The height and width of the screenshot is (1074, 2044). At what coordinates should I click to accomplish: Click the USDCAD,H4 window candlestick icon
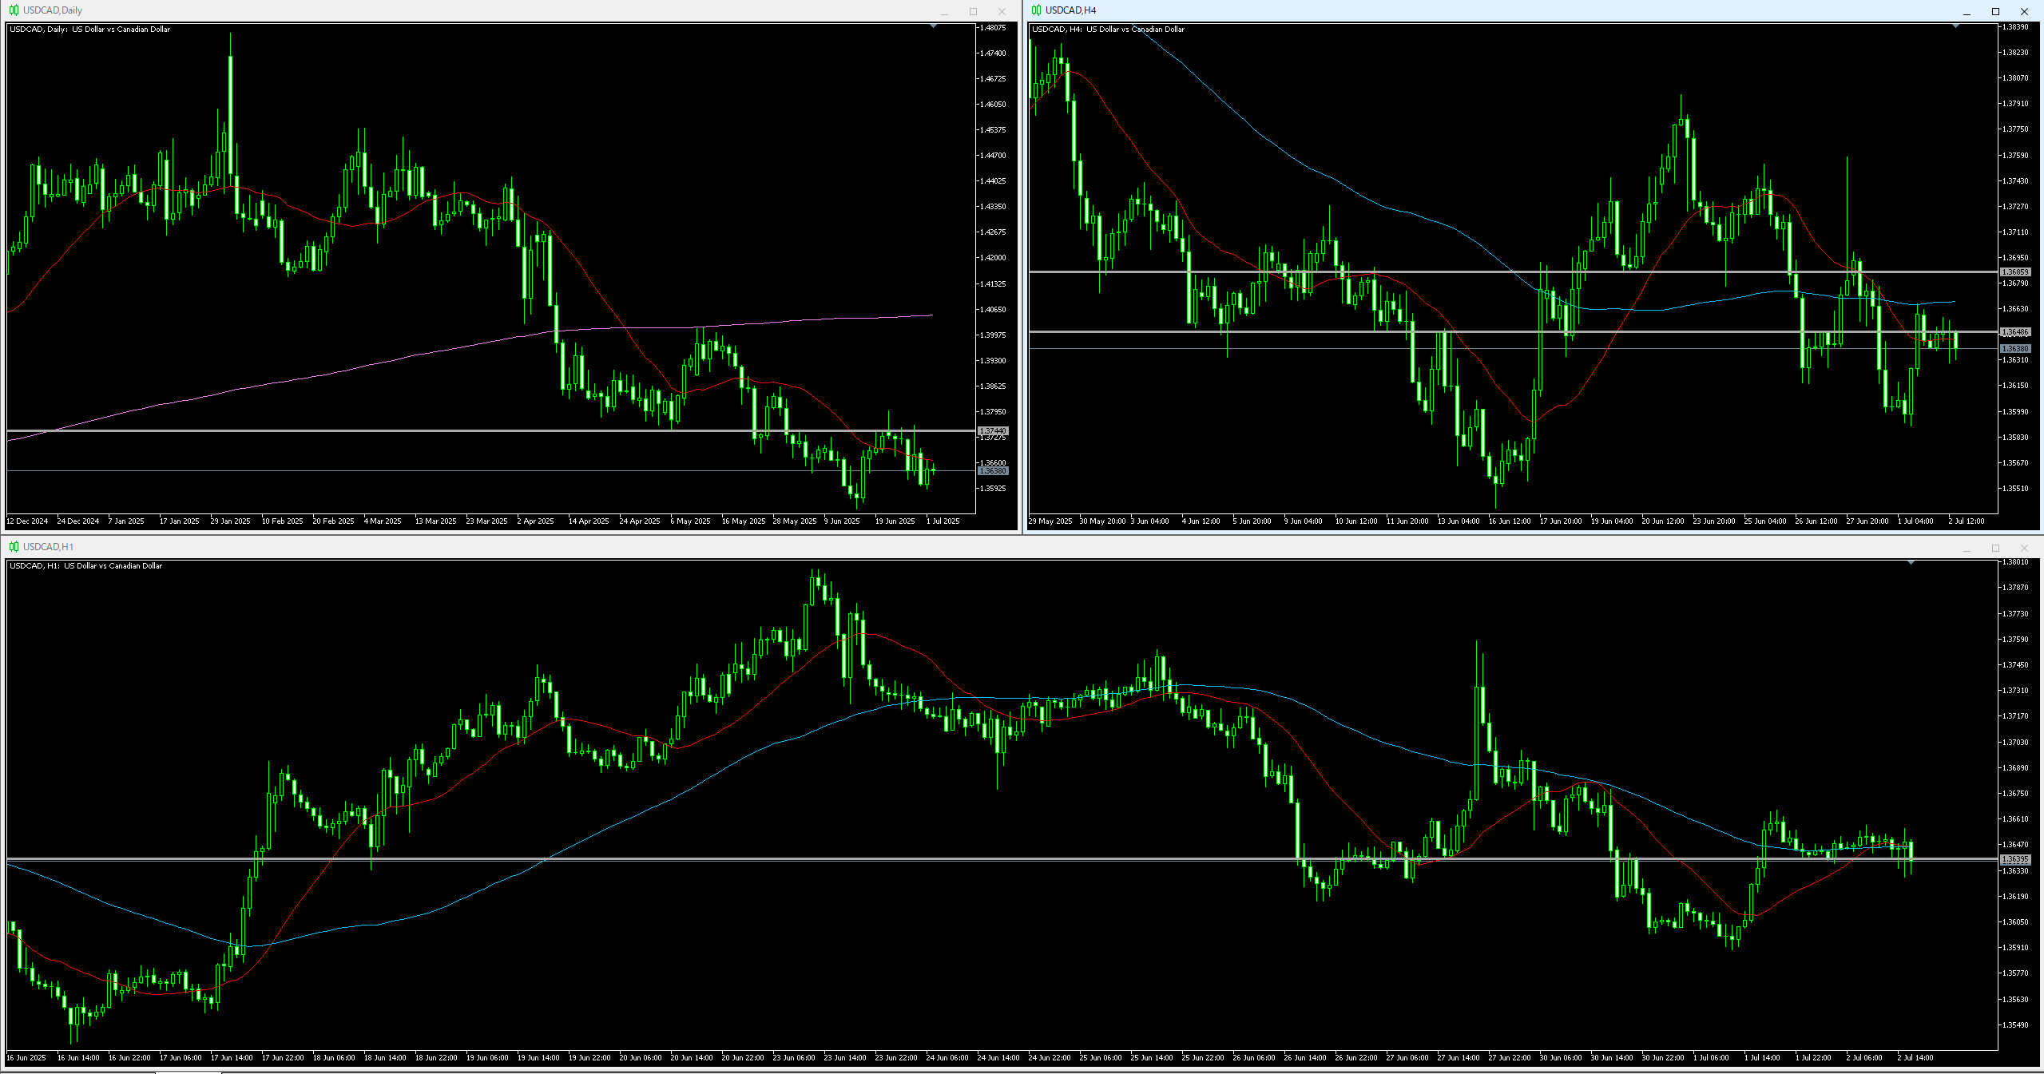tap(1036, 10)
